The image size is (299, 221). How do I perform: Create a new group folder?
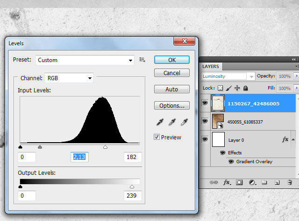pyautogui.click(x=264, y=182)
